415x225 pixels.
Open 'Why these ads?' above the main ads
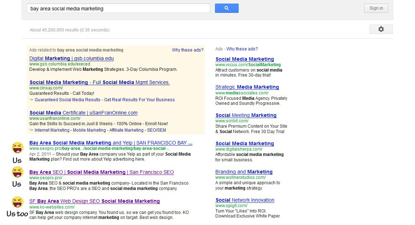click(188, 50)
